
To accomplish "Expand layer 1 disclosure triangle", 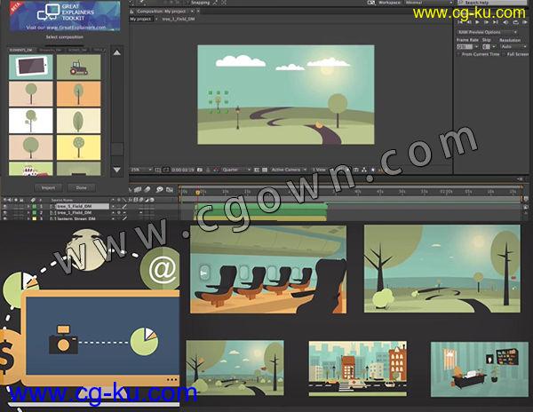I will (28, 206).
